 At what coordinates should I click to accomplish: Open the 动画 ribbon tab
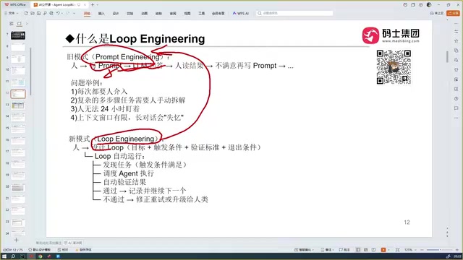(x=144, y=13)
